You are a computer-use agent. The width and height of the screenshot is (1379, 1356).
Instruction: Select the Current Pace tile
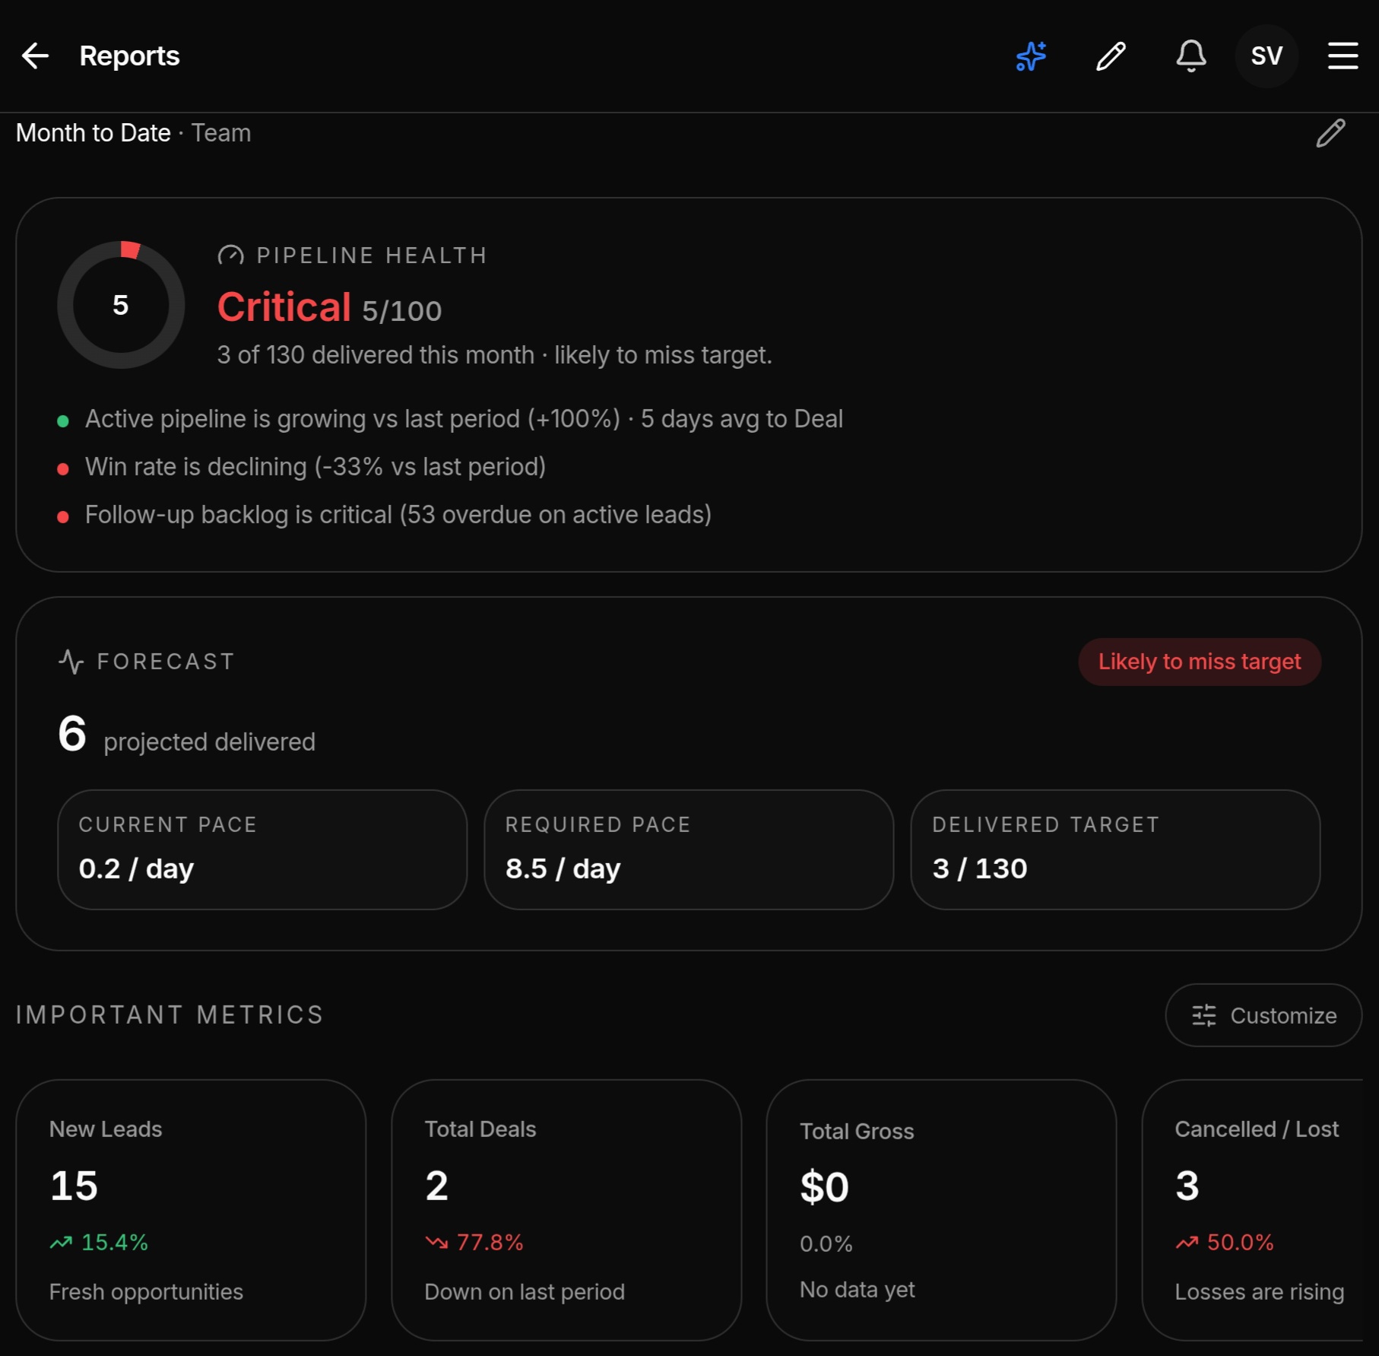[x=262, y=849]
